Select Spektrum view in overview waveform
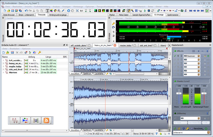 tap(87, 74)
